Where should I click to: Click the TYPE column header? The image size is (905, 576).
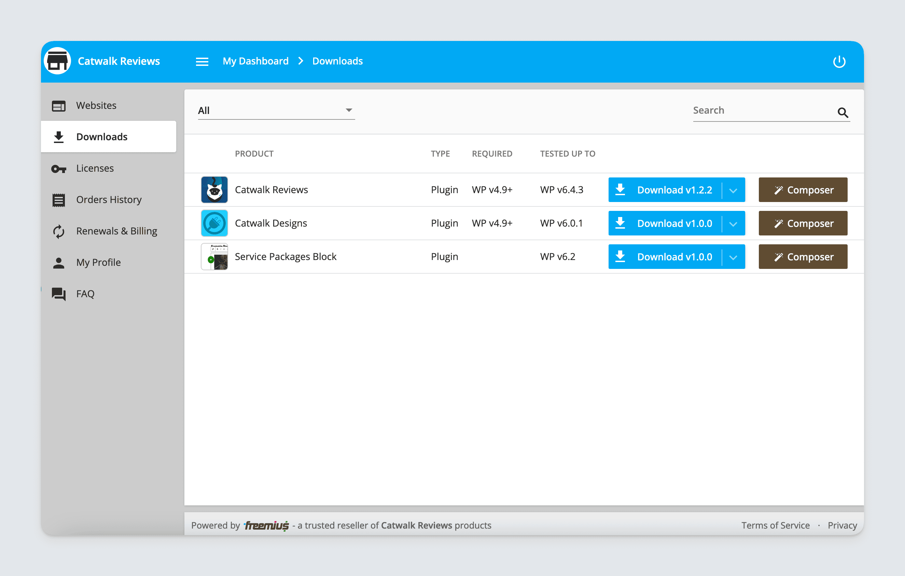pyautogui.click(x=440, y=154)
